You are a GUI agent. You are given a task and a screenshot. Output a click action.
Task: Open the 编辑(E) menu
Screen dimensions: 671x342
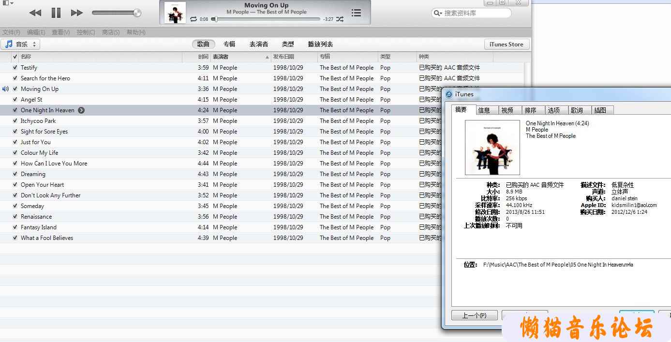click(x=36, y=32)
